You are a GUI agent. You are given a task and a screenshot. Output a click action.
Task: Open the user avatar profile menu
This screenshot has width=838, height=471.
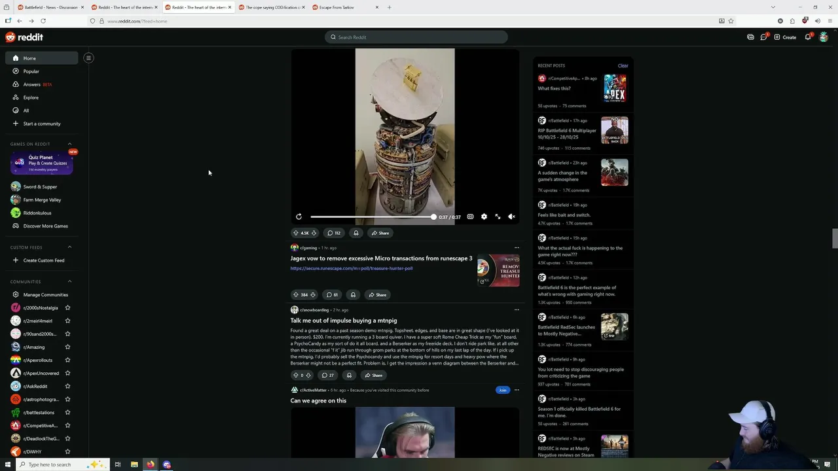[x=824, y=37]
